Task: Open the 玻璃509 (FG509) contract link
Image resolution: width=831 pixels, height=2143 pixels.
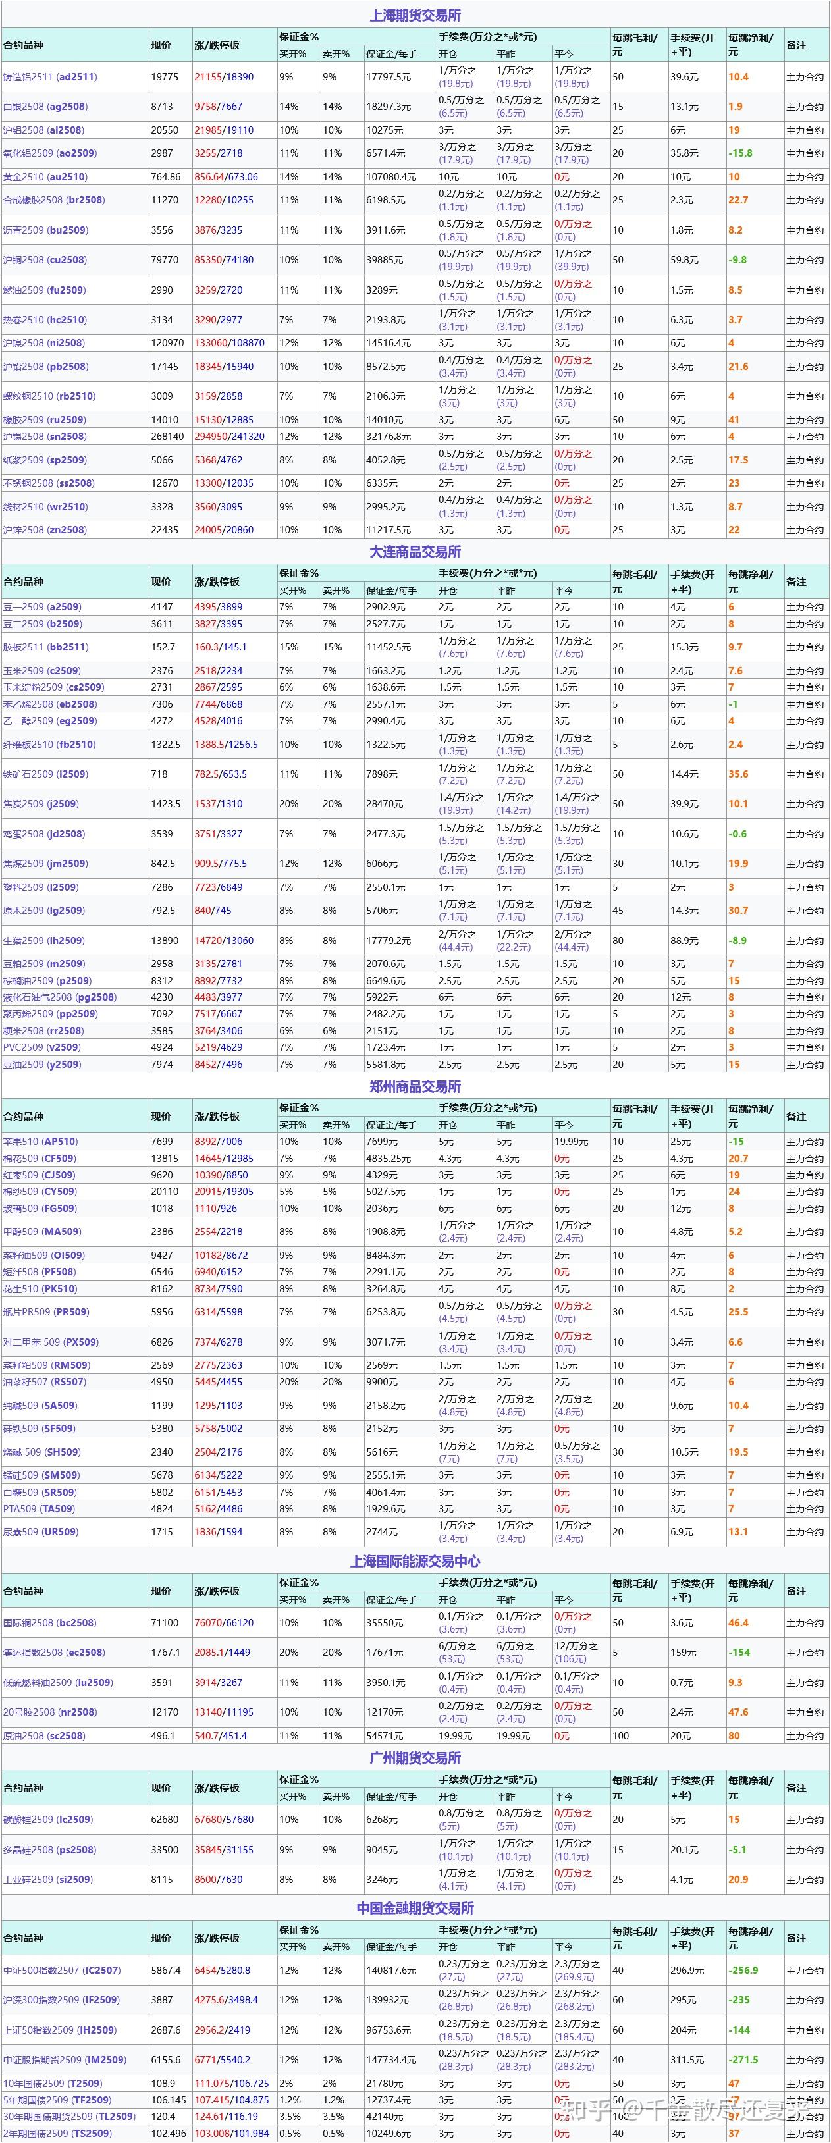Action: click(x=40, y=1209)
